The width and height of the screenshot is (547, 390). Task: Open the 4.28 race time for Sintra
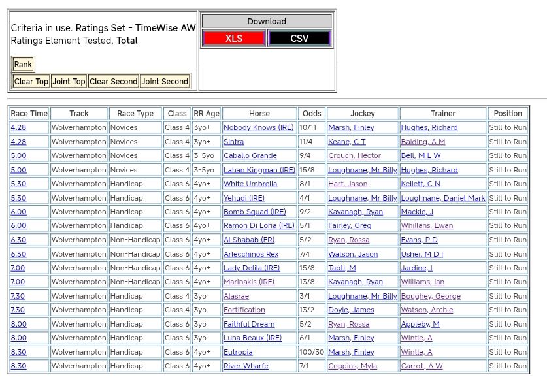click(x=18, y=142)
